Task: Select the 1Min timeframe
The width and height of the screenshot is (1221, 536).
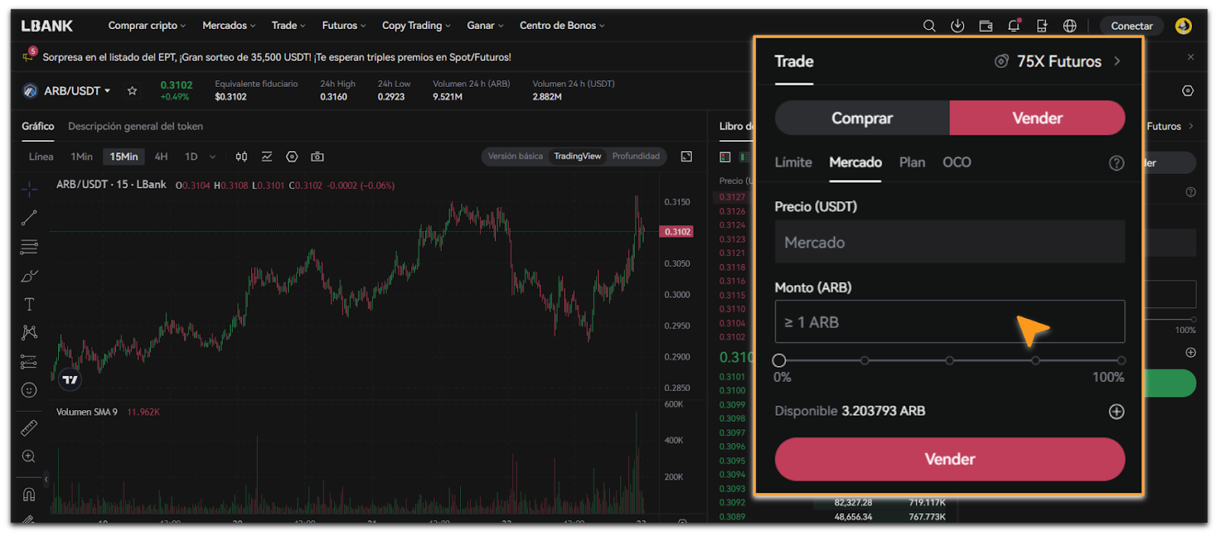Action: pos(82,157)
